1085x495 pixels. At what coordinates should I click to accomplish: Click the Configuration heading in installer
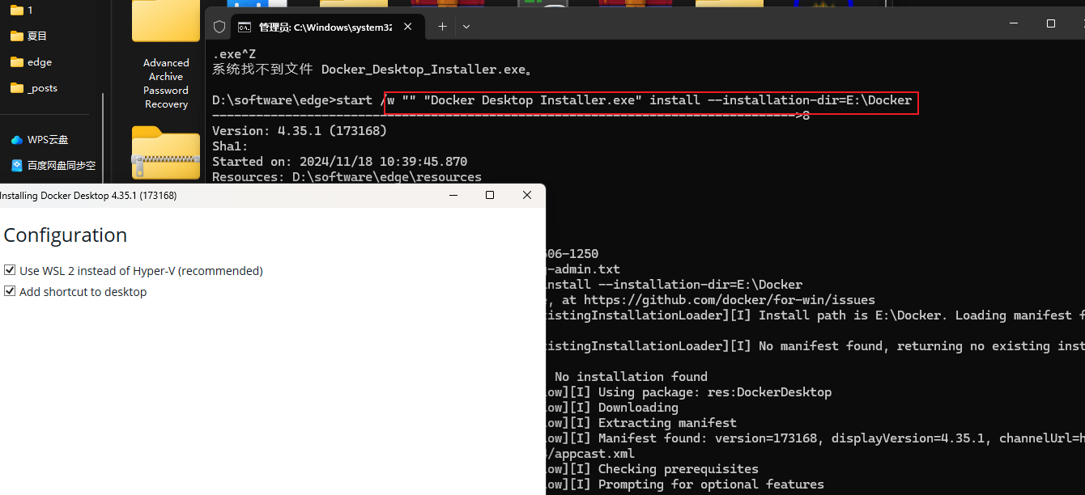[x=66, y=235]
